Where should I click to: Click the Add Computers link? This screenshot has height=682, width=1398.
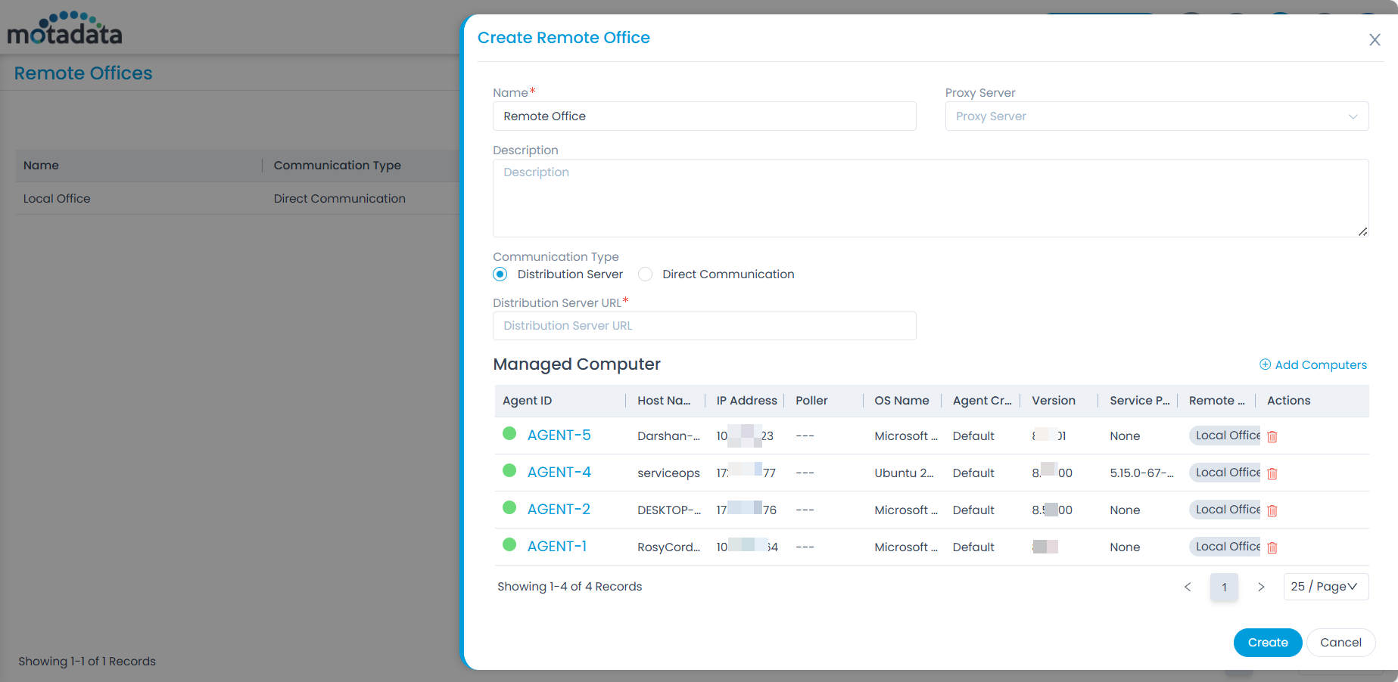(1313, 365)
